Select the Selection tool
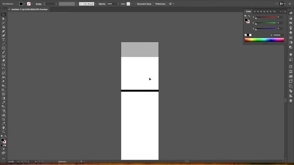The image size is (294, 165). click(3, 15)
